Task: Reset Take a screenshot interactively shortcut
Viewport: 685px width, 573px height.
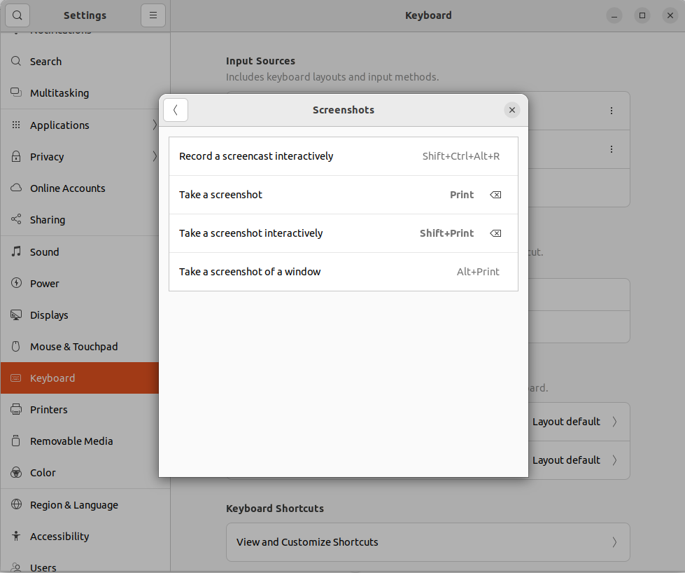Action: click(495, 233)
